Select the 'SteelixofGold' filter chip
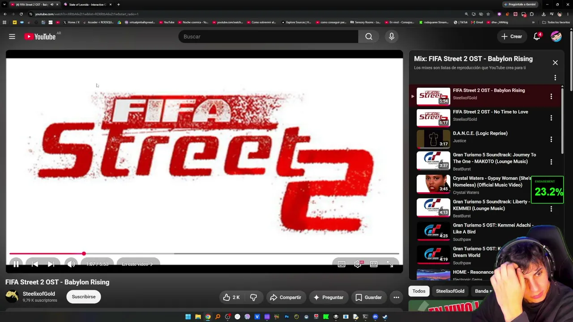Viewport: 573px width, 322px height. pos(450,291)
